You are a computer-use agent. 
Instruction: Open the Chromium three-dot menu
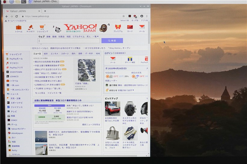pos(147,16)
